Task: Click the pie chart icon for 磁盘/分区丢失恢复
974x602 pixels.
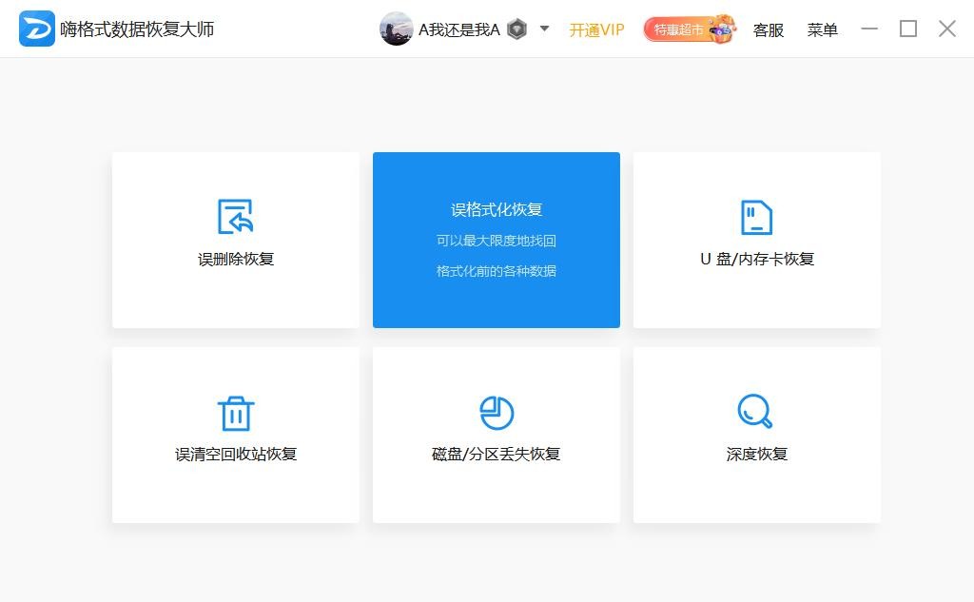Action: 496,413
